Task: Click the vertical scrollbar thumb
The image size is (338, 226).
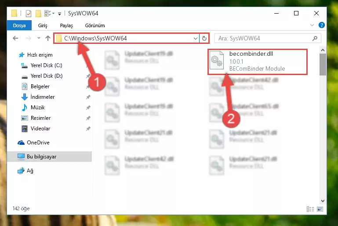Action: click(323, 65)
